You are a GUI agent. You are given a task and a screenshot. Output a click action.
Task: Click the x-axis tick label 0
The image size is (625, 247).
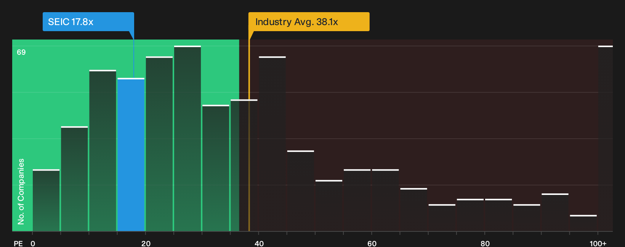33,244
